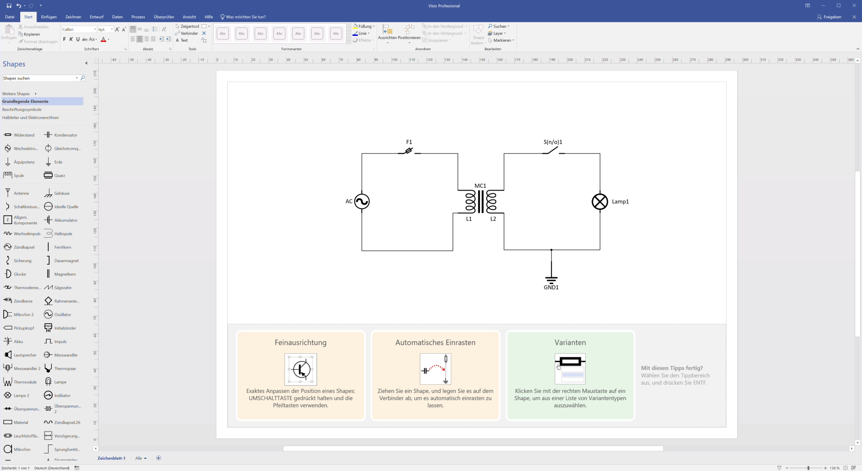Toggle underline (U) formatting

click(x=78, y=40)
